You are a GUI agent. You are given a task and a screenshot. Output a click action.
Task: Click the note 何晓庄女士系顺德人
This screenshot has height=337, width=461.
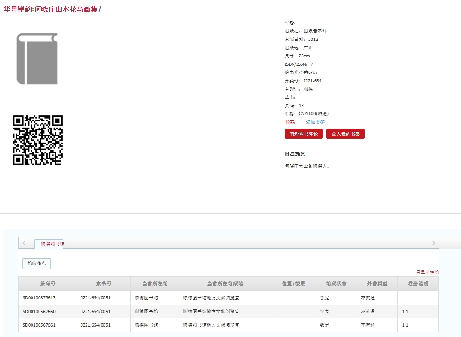[x=307, y=166]
